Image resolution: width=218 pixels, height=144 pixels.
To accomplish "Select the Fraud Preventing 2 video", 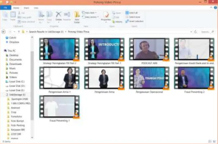I will point(194,80).
